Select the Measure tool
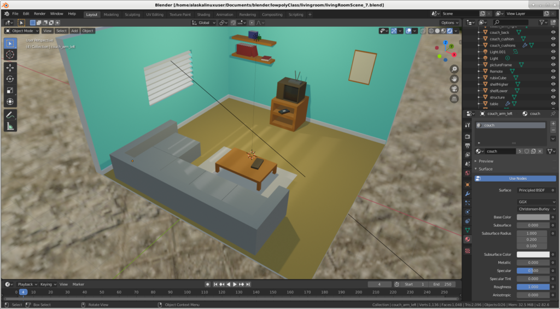The height and width of the screenshot is (309, 560). point(10,126)
